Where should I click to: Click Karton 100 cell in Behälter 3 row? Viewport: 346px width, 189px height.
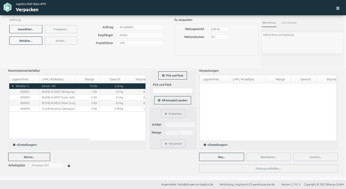click(57, 86)
